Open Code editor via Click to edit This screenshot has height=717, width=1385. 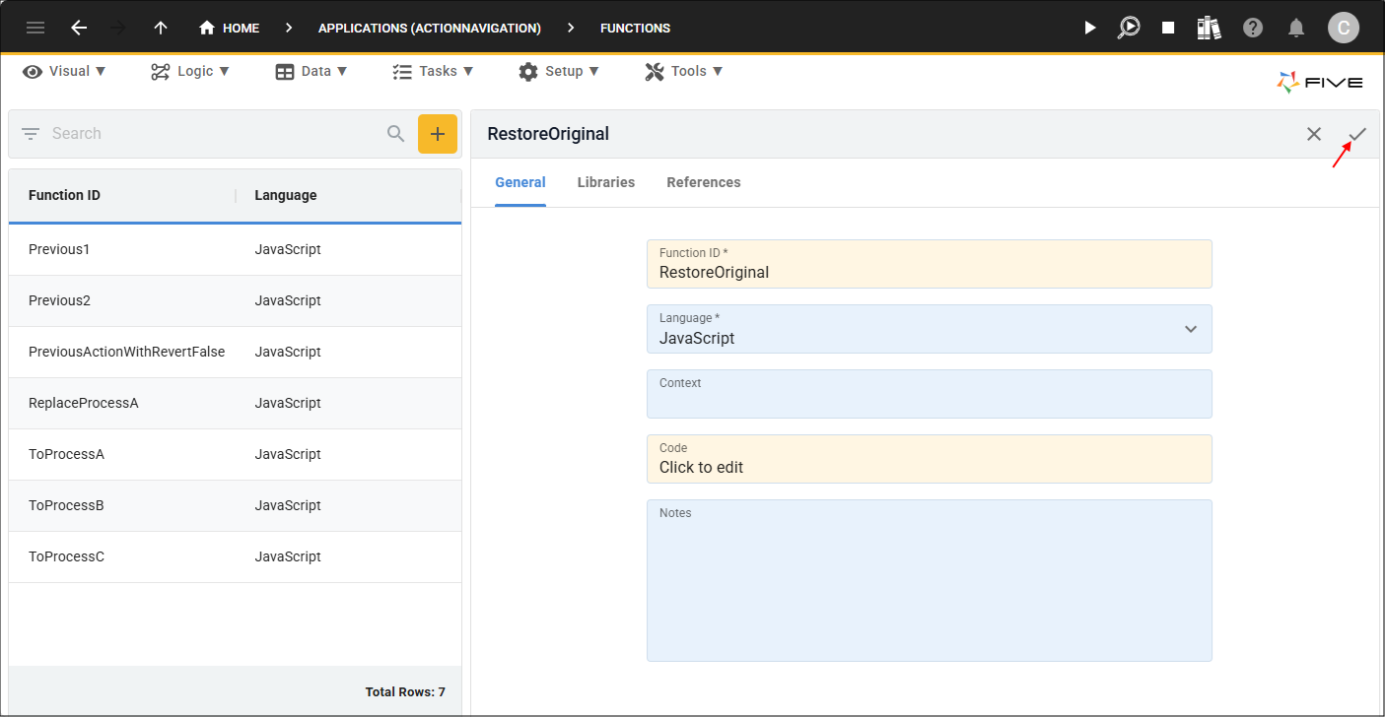click(x=930, y=459)
